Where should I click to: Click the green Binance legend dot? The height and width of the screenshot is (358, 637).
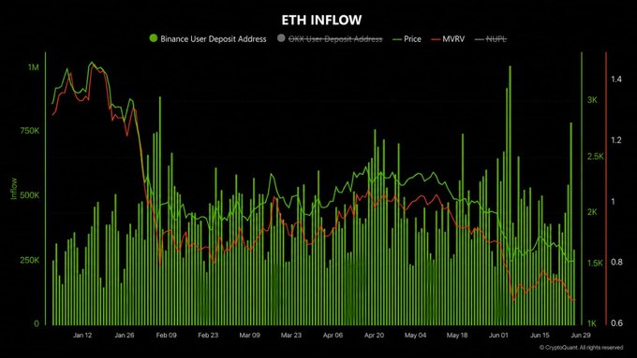pos(153,38)
